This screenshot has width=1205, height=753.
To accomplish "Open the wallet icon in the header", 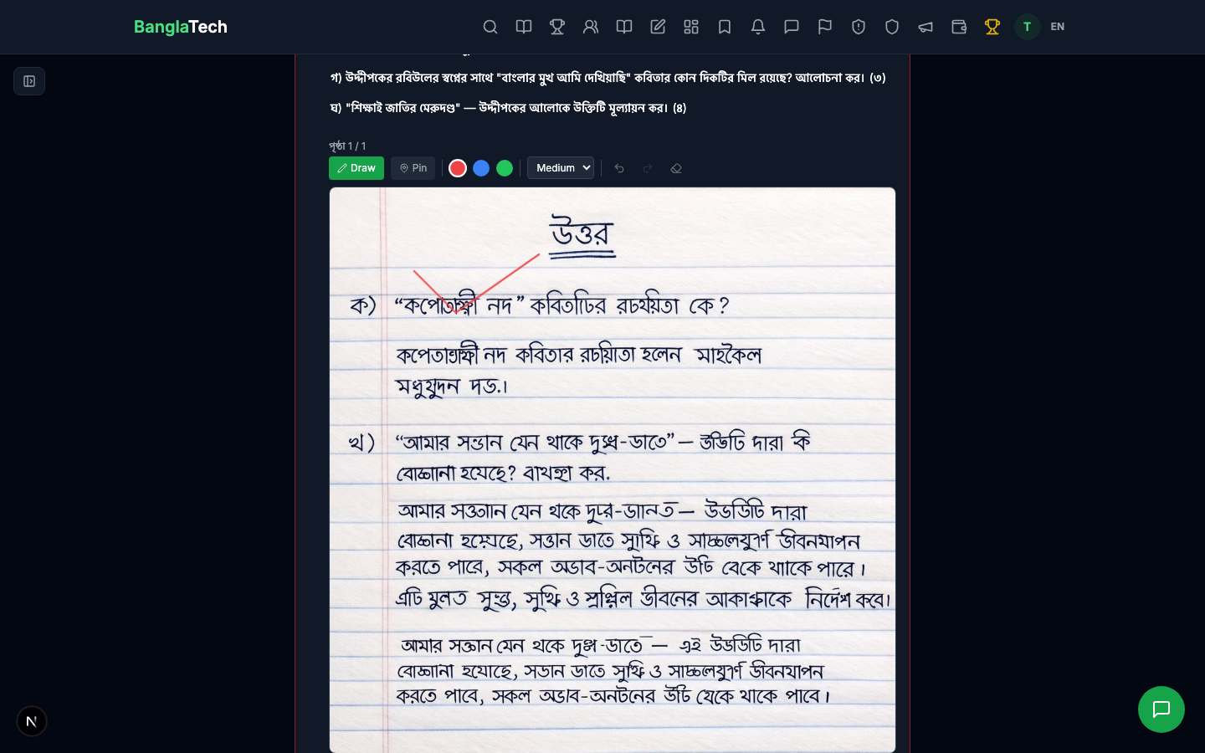I will coord(959,27).
